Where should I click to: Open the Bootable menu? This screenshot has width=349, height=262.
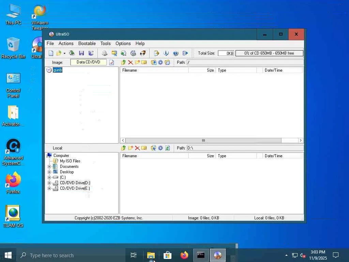tap(87, 43)
